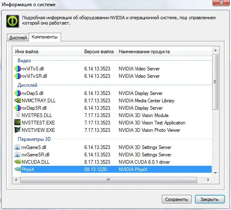231x210 pixels.
Task: Click the nvGameS.dll file icon
Action: pyautogui.click(x=17, y=147)
